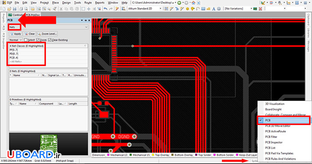Open the Design menu
This screenshot has width=312, height=164.
(66, 3)
